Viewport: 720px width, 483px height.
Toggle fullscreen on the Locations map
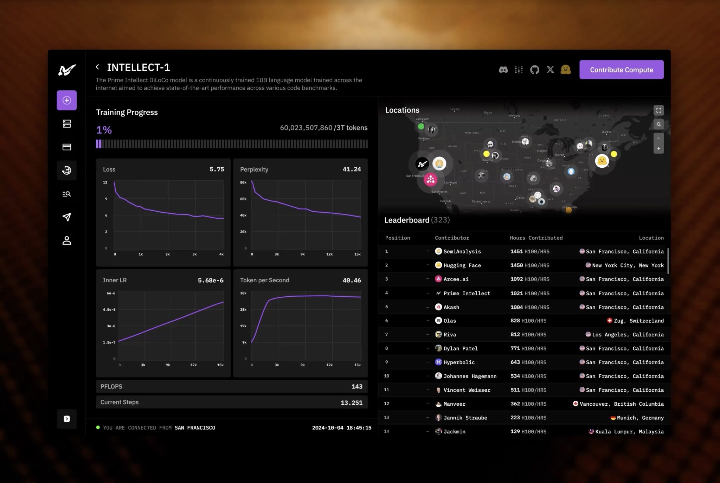[x=658, y=110]
